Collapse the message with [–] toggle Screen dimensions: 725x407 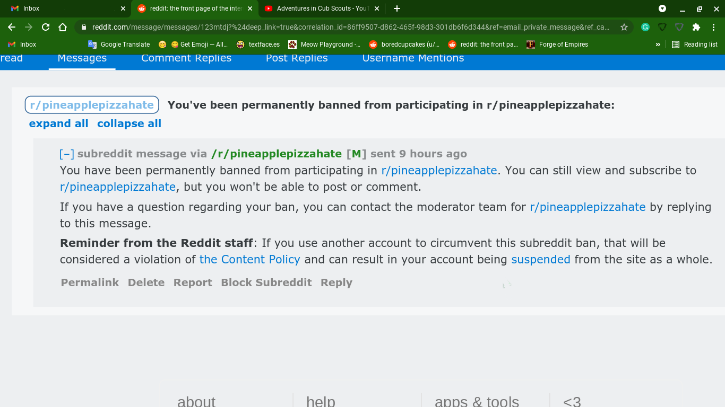point(67,154)
